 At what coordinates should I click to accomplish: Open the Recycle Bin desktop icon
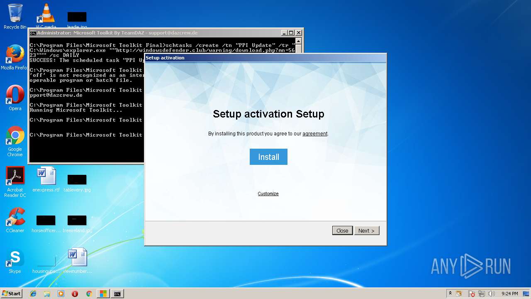tap(15, 17)
